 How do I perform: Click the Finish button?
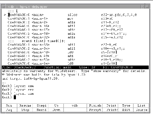pyautogui.click(x=95, y=106)
